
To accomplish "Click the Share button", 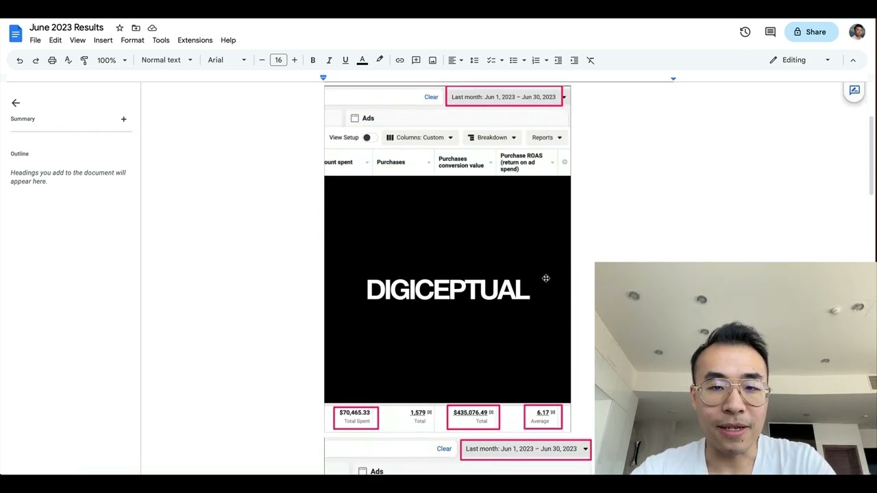I will pos(811,32).
